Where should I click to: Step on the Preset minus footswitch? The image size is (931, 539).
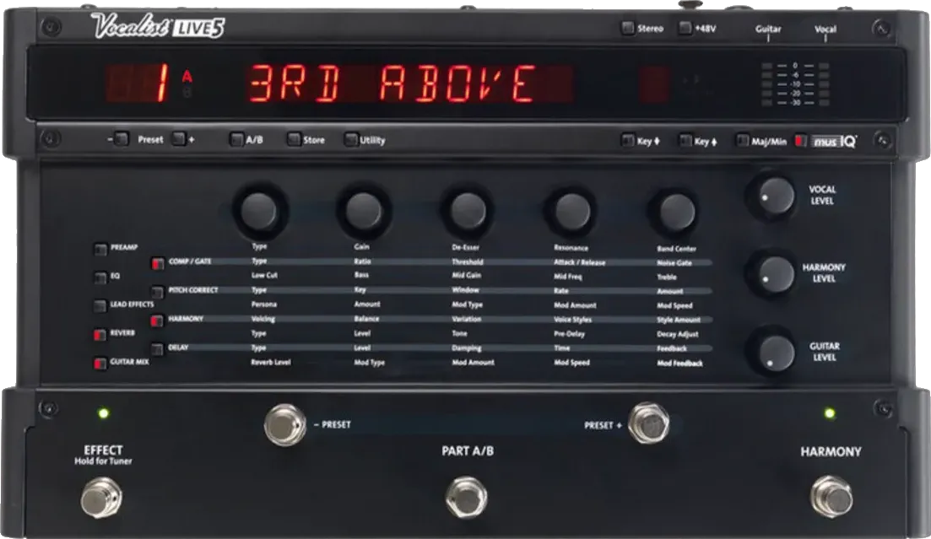tap(285, 424)
